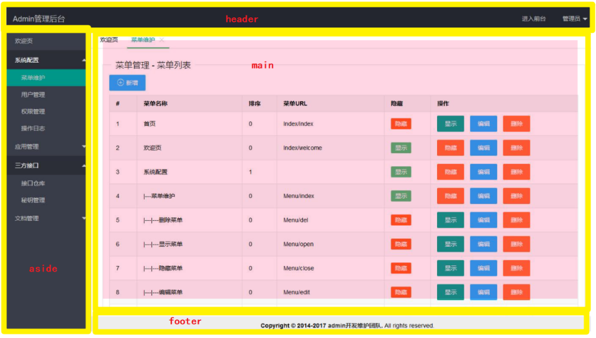Switch to the 欢迎页 tab

[x=109, y=40]
